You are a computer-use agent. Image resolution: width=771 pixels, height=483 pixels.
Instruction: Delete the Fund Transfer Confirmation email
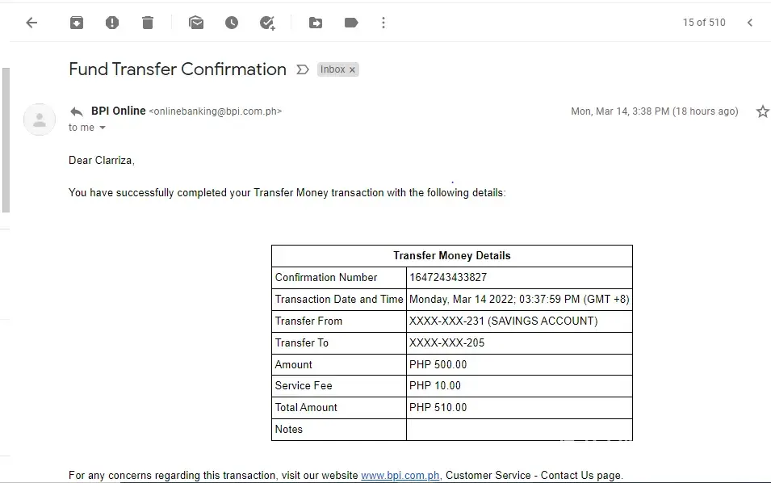(x=148, y=23)
